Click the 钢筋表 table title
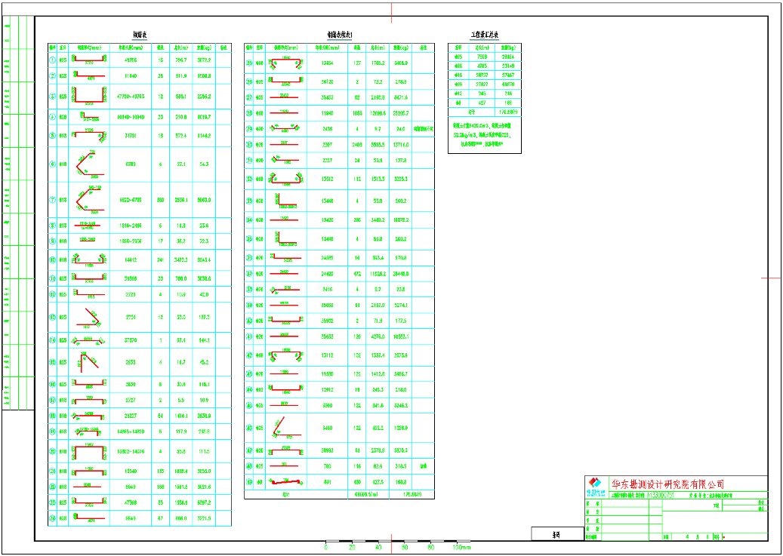783x556 pixels. [140, 35]
